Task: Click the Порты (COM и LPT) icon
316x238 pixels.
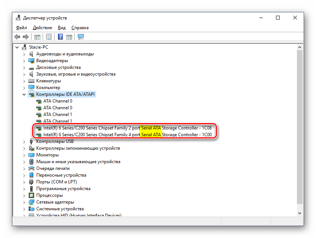Action: (x=31, y=182)
